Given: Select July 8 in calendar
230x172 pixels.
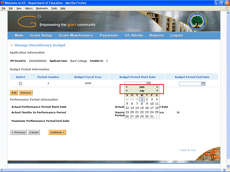Looking at the screenshot, I should click(x=142, y=104).
